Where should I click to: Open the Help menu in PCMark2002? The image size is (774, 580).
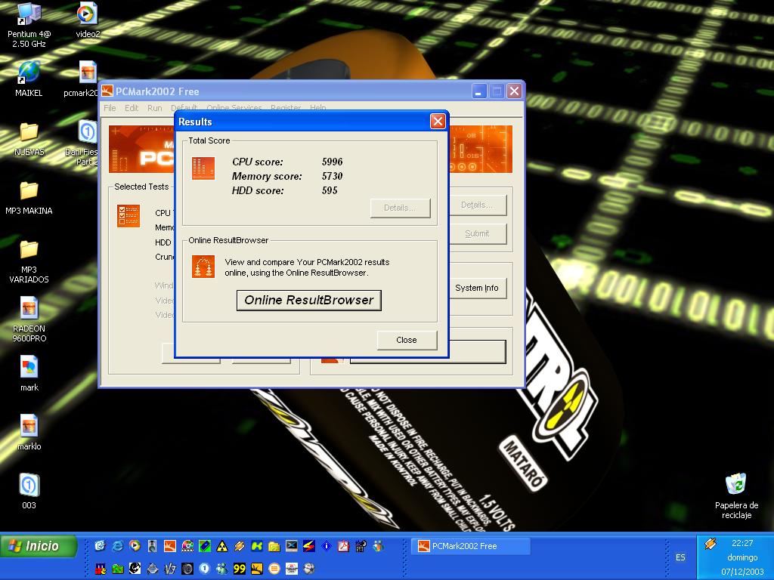pos(318,108)
